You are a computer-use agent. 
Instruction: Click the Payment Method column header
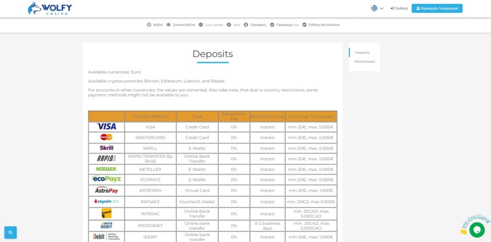(x=150, y=117)
